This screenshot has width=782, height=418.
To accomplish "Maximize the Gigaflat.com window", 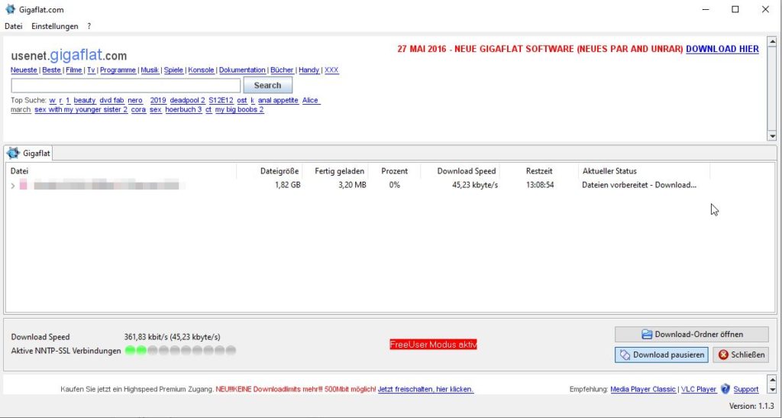I will (x=735, y=9).
